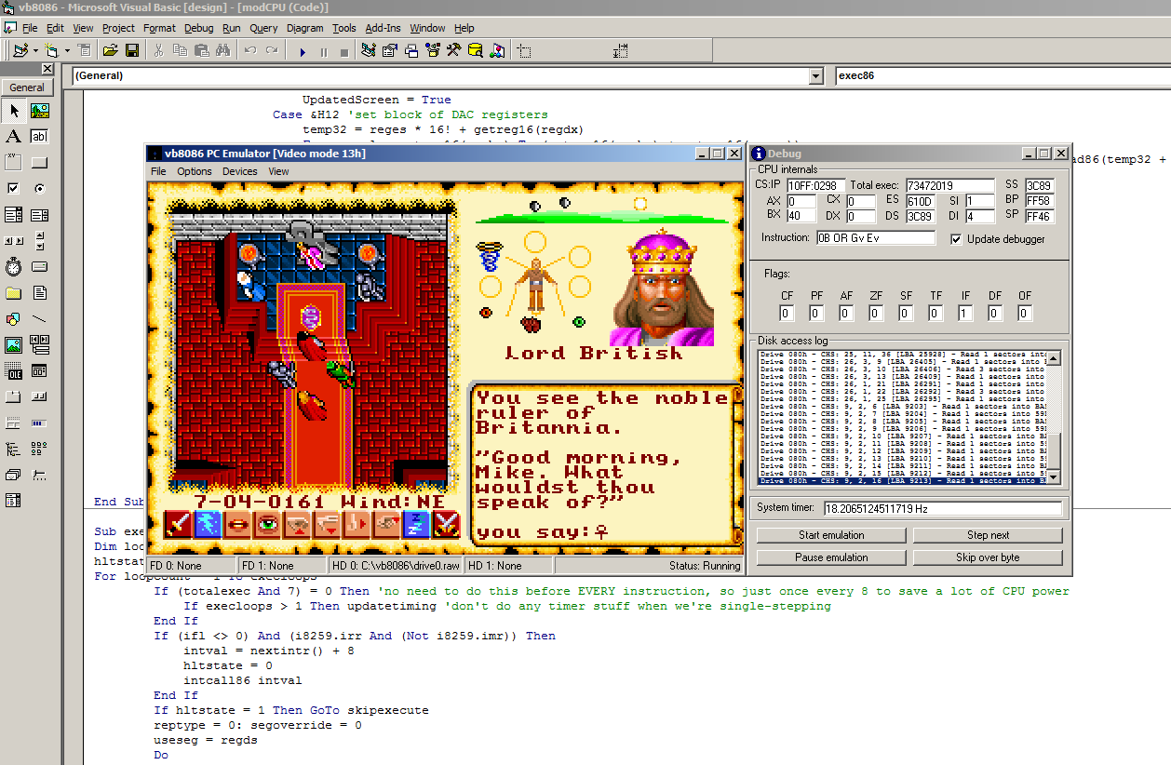1171x765 pixels.
Task: Click the CS:IP value field
Action: (816, 185)
